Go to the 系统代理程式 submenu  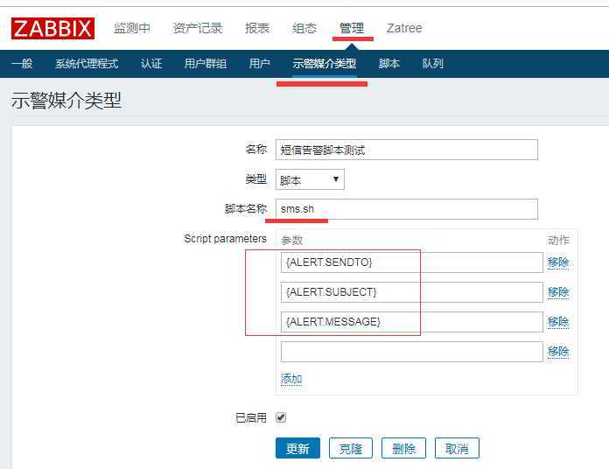87,63
